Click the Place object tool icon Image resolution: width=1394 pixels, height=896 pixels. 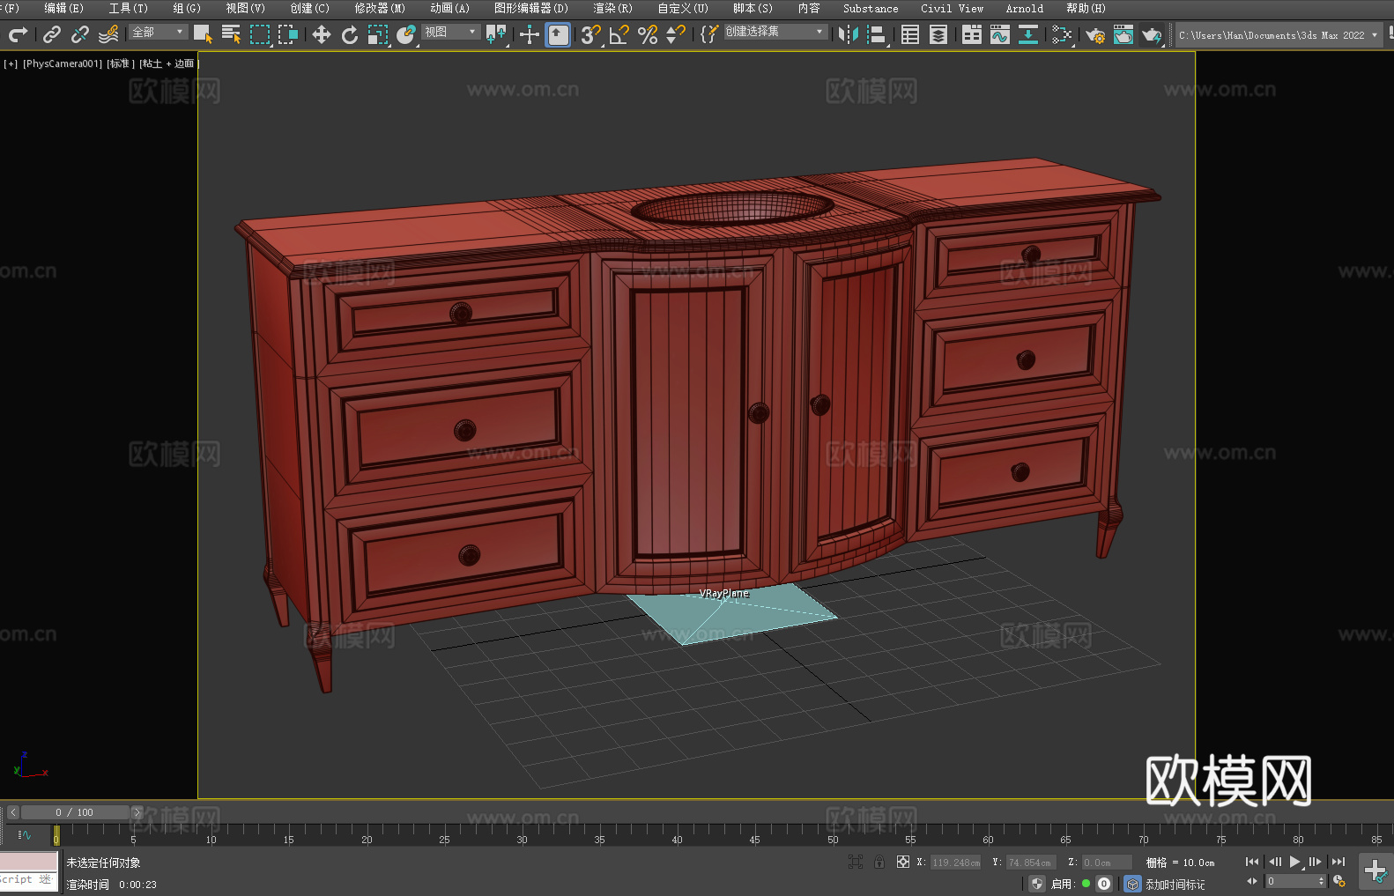[x=406, y=34]
